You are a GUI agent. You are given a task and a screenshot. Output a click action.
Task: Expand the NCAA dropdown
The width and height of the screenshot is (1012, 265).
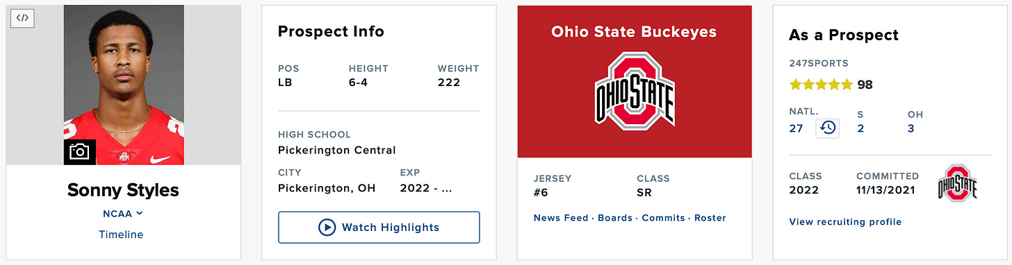[x=123, y=214]
